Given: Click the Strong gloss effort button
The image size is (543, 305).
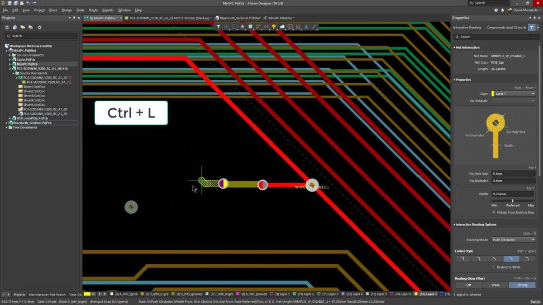Looking at the screenshot, I should [522, 285].
